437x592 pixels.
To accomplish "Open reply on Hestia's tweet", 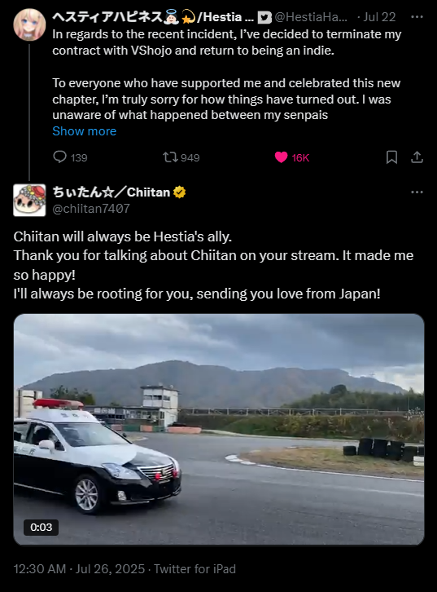I will point(60,157).
